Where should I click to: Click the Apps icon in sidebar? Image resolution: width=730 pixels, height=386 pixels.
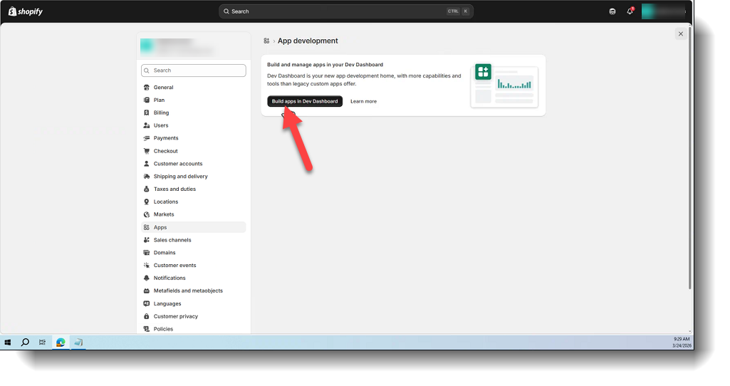tap(147, 227)
